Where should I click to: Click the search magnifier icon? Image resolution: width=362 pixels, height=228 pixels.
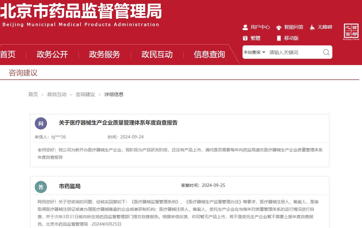click(326, 52)
